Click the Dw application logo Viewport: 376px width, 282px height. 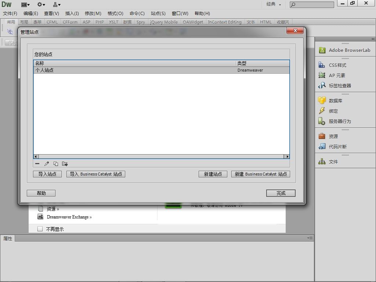coord(7,4)
